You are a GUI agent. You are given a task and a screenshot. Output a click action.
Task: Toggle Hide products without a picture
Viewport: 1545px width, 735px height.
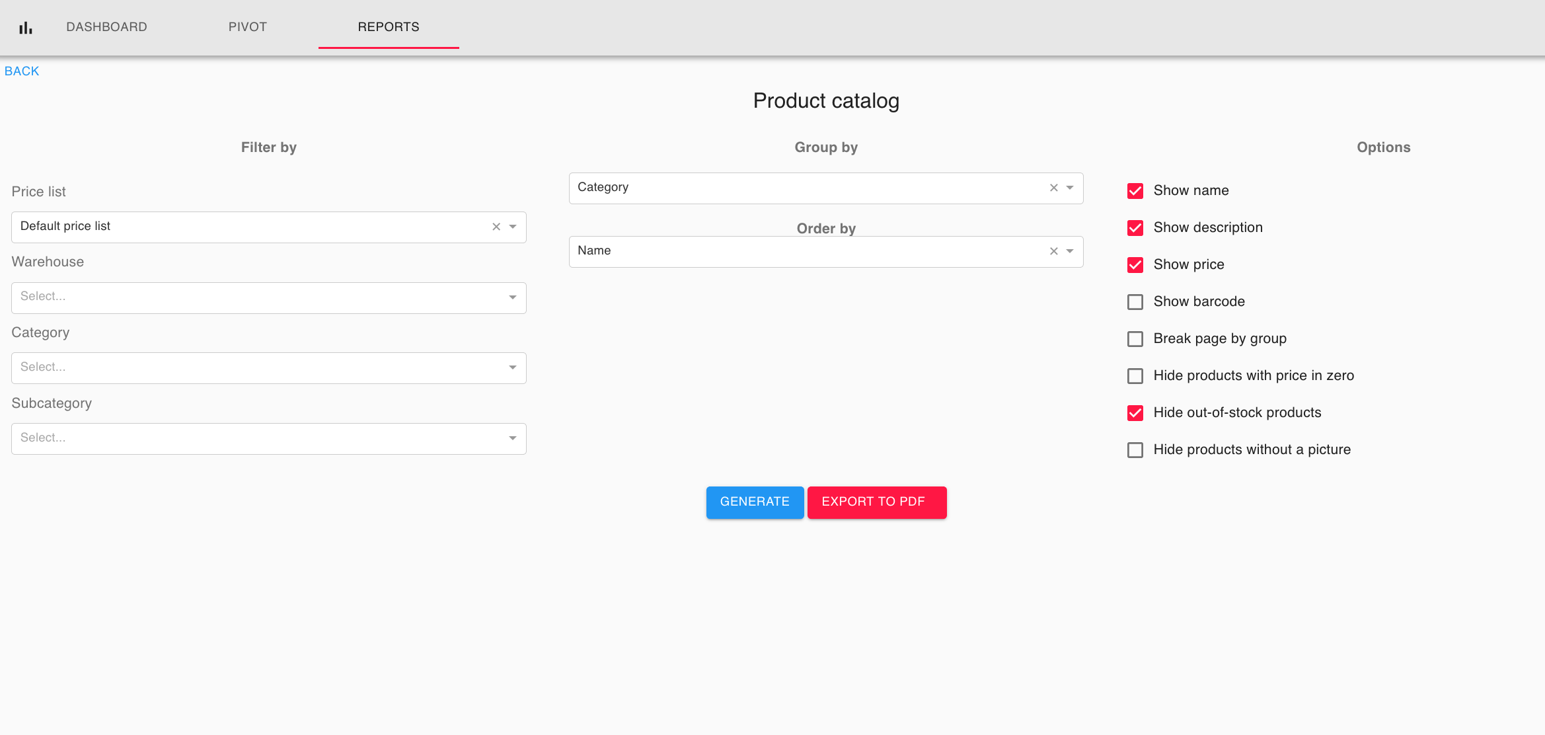[x=1135, y=450]
